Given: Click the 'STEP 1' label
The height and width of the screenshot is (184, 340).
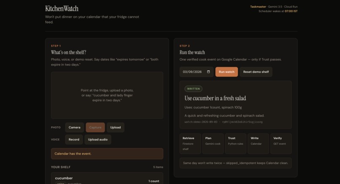Looking at the screenshot, I should pyautogui.click(x=56, y=46).
